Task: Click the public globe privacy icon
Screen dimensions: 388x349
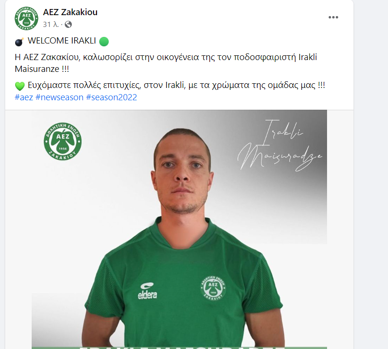Action: pos(69,24)
